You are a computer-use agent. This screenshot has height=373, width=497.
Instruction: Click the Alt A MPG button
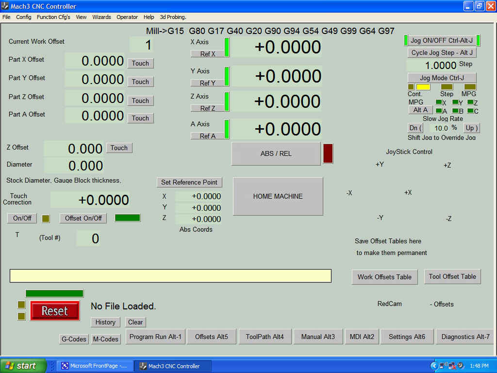420,110
